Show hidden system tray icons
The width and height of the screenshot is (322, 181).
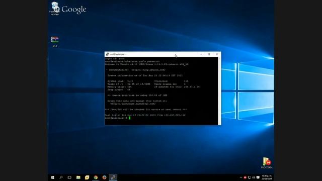(241, 177)
